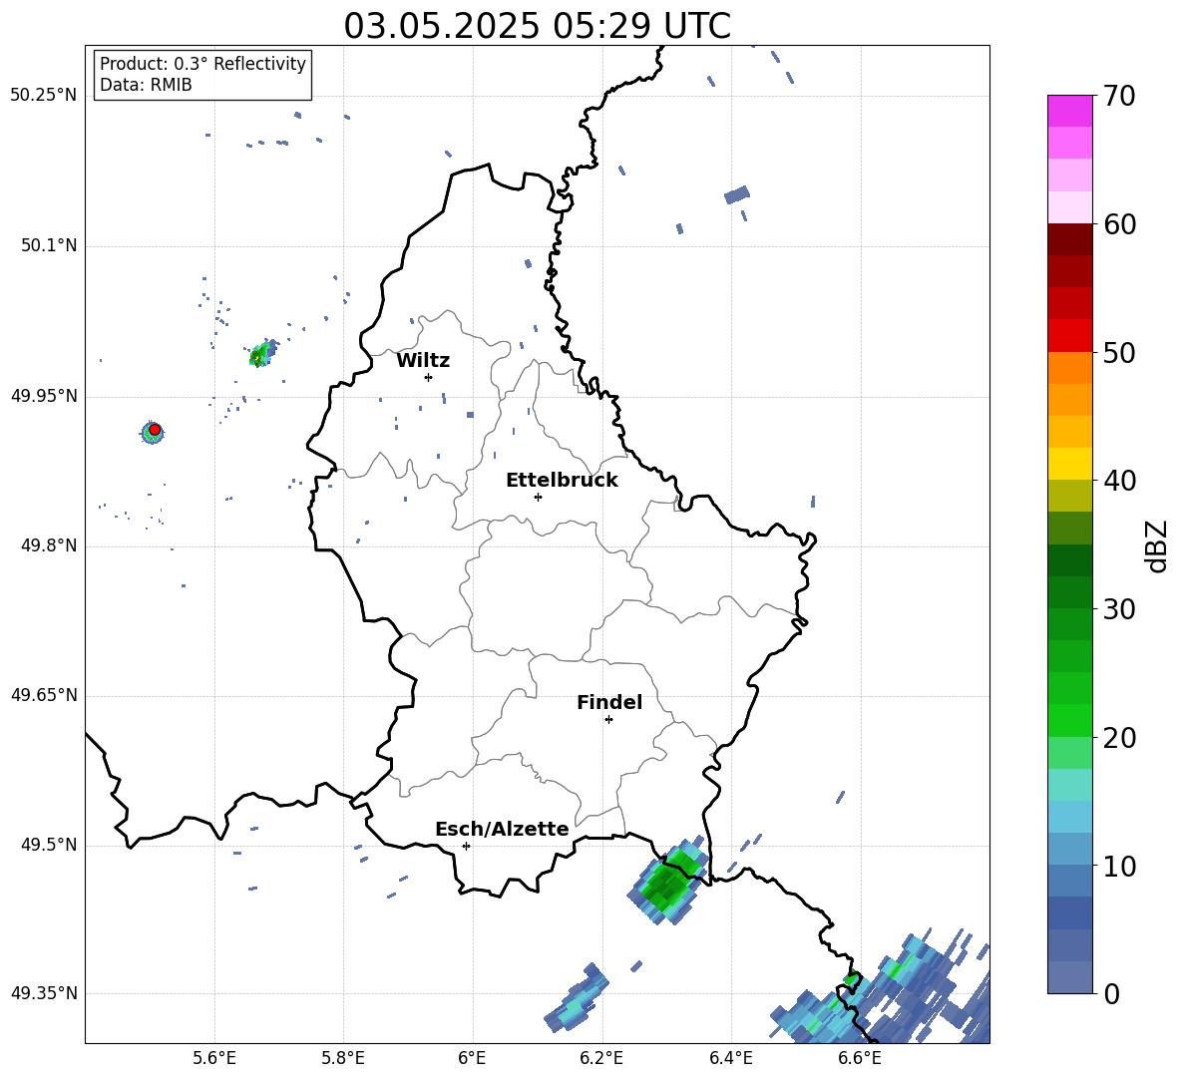Select the Esch/Alzette city label
This screenshot has height=1078, width=1181.
(x=503, y=829)
